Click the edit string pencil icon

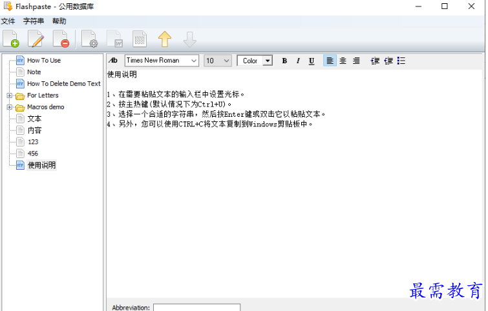36,39
